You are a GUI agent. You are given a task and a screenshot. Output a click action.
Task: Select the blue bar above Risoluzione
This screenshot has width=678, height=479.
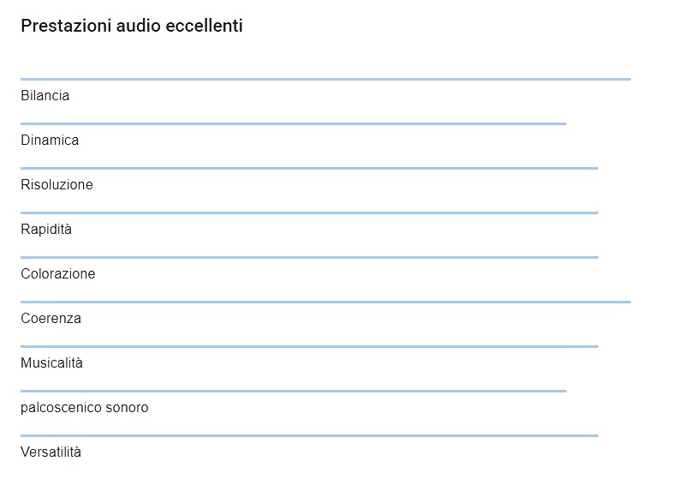click(x=309, y=169)
